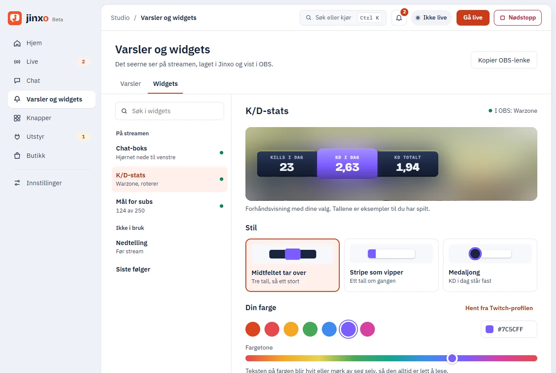This screenshot has width=556, height=373.
Task: Click the Søk i widgets field
Action: point(169,111)
